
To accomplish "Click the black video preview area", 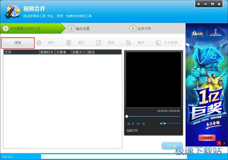I will pyautogui.click(x=154, y=80).
